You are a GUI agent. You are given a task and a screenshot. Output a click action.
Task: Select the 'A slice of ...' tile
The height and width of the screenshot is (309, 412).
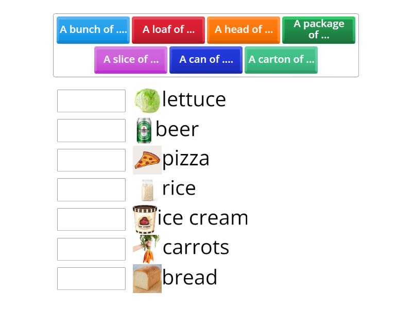tap(131, 60)
